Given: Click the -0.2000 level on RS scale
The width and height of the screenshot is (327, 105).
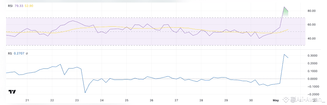Looking at the screenshot, I should (x=312, y=94).
